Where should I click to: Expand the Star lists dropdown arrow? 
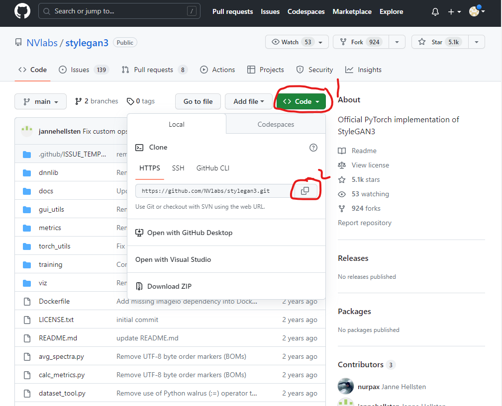click(477, 42)
